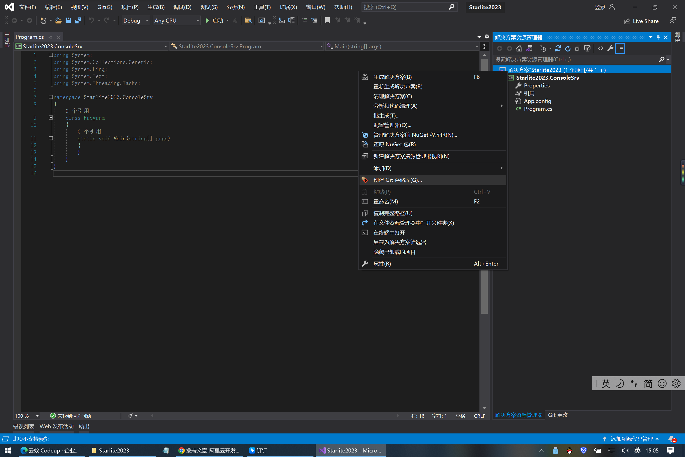
Task: Open the Git(G) menu
Action: [x=104, y=7]
